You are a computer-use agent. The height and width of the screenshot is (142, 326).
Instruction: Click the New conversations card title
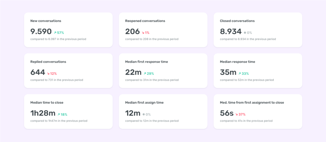tap(46, 21)
